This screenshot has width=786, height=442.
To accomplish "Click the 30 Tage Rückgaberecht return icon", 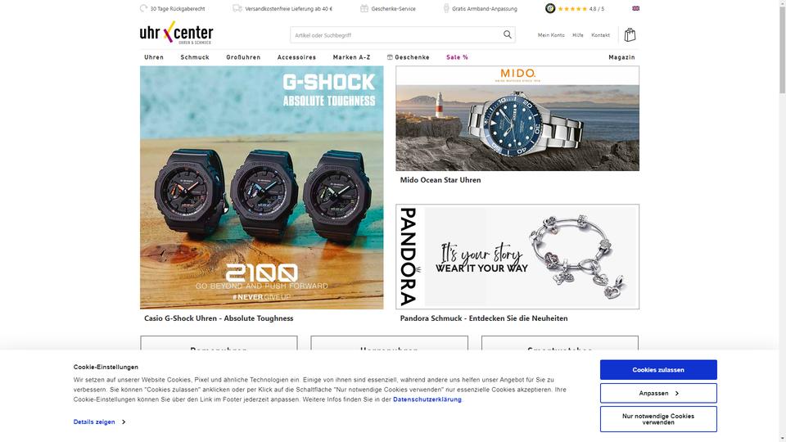I will click(144, 8).
